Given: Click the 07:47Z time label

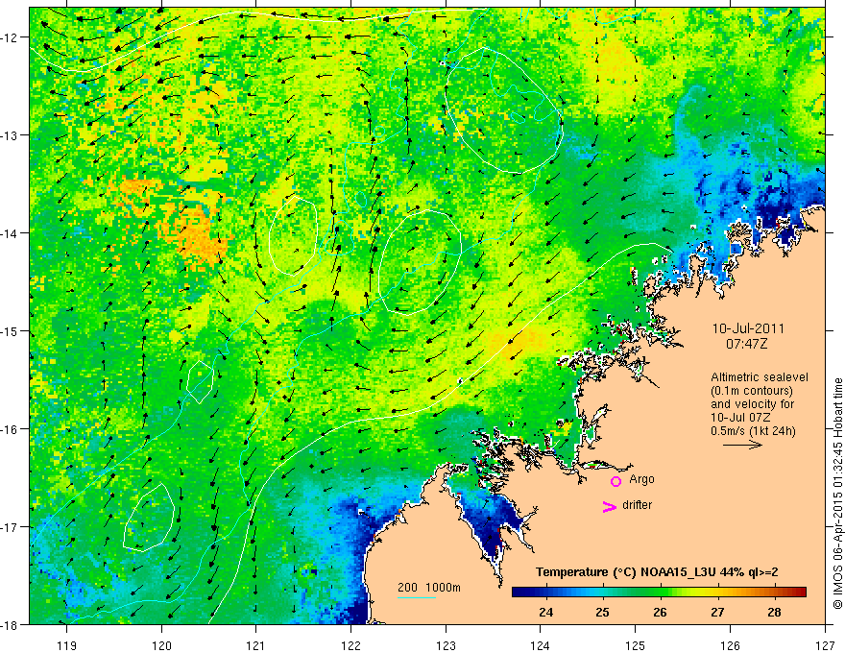Looking at the screenshot, I should coord(746,344).
